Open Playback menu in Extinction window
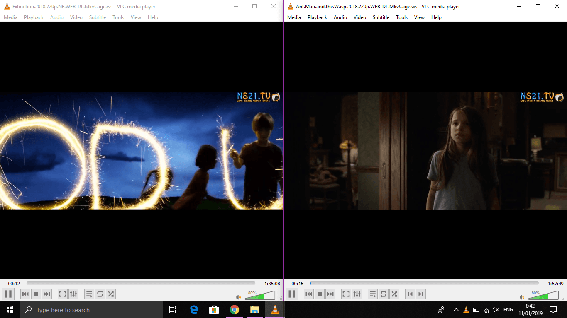567x318 pixels. pos(34,17)
